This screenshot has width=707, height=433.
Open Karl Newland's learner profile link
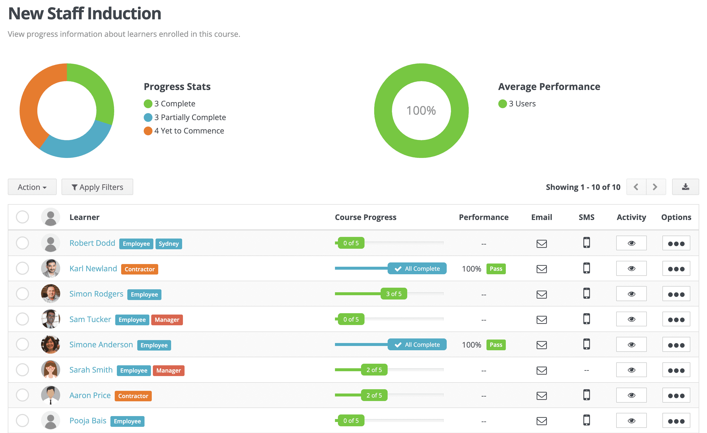tap(93, 268)
